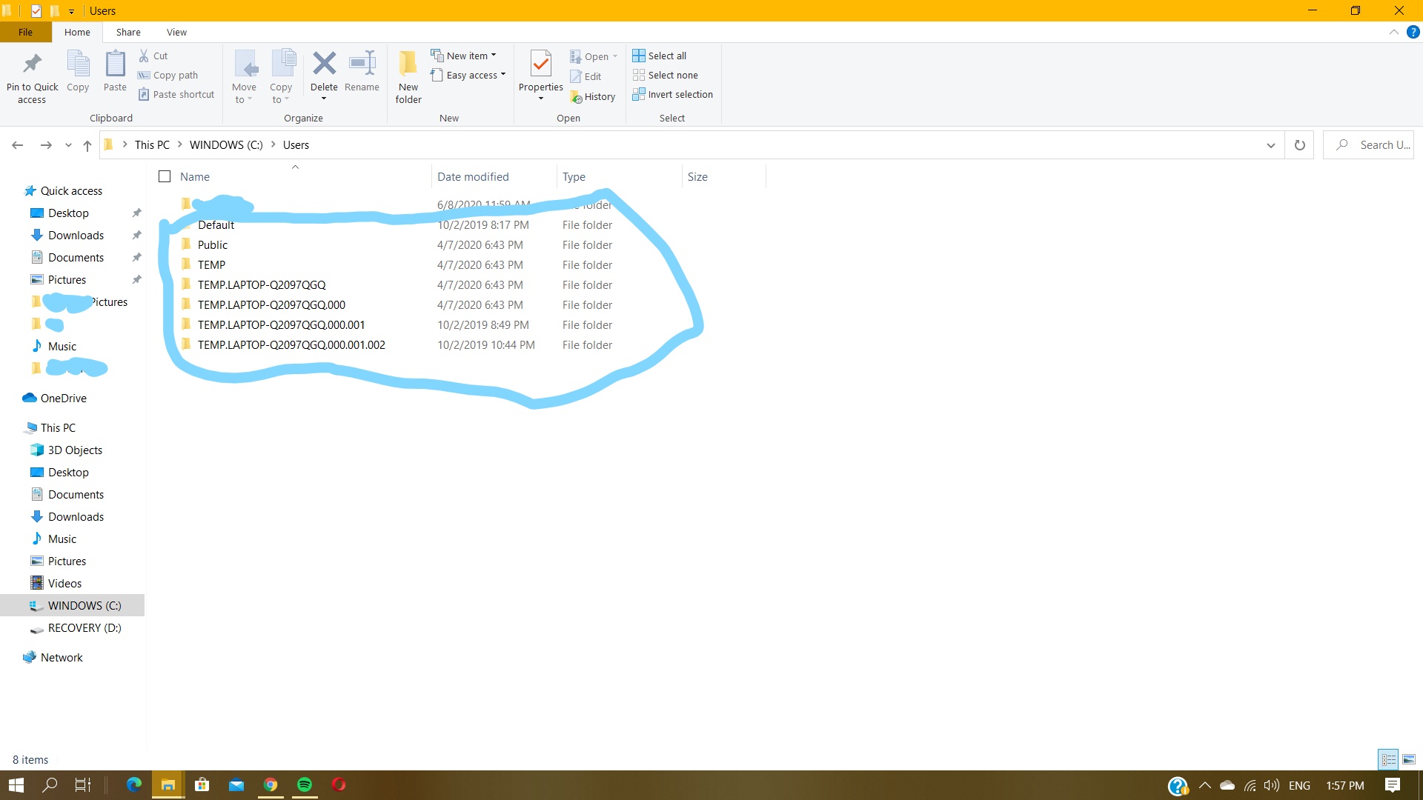This screenshot has width=1423, height=800.
Task: Click Pin to Quick access icon
Action: (32, 64)
